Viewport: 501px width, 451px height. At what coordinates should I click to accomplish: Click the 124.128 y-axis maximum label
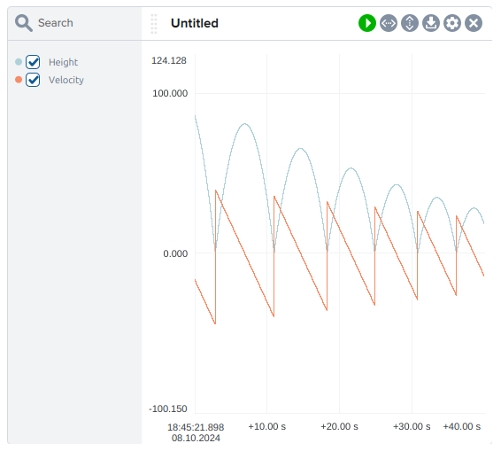tap(169, 60)
